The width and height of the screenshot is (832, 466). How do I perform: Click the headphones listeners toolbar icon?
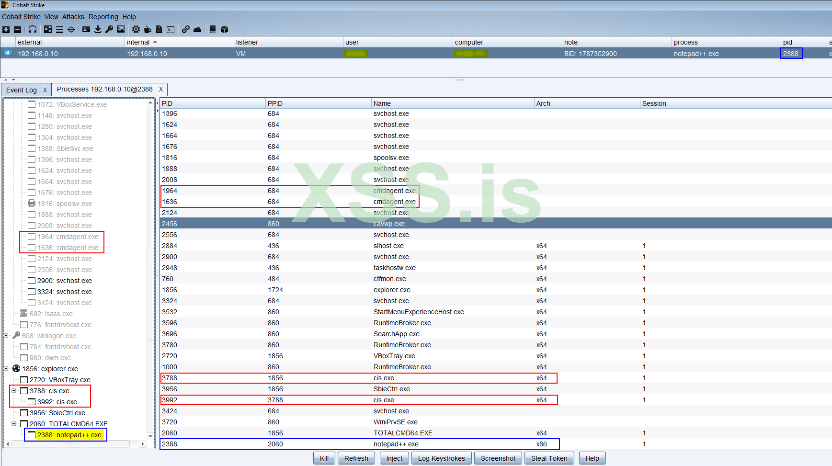[x=33, y=30]
